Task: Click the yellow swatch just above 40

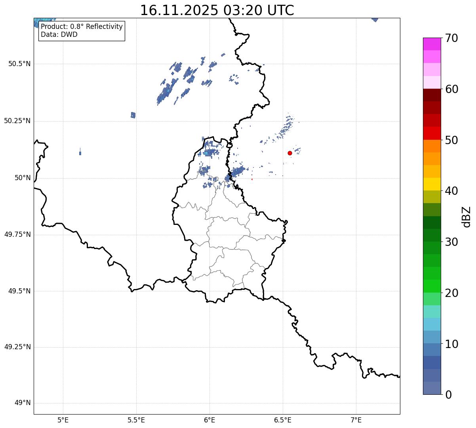Action: tap(432, 184)
